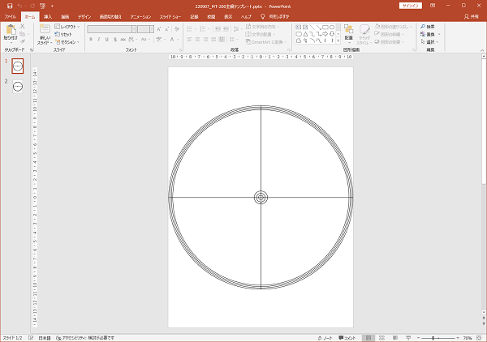Click the increase font size icon
Viewport: 487px width, 342px height.
tap(159, 29)
